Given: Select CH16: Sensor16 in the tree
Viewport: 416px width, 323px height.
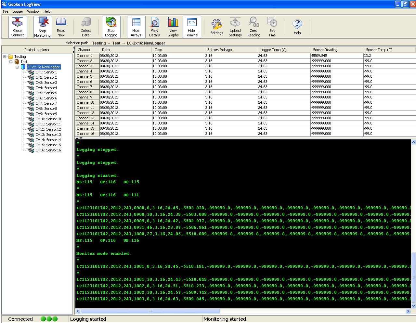Looking at the screenshot, I should pos(48,150).
